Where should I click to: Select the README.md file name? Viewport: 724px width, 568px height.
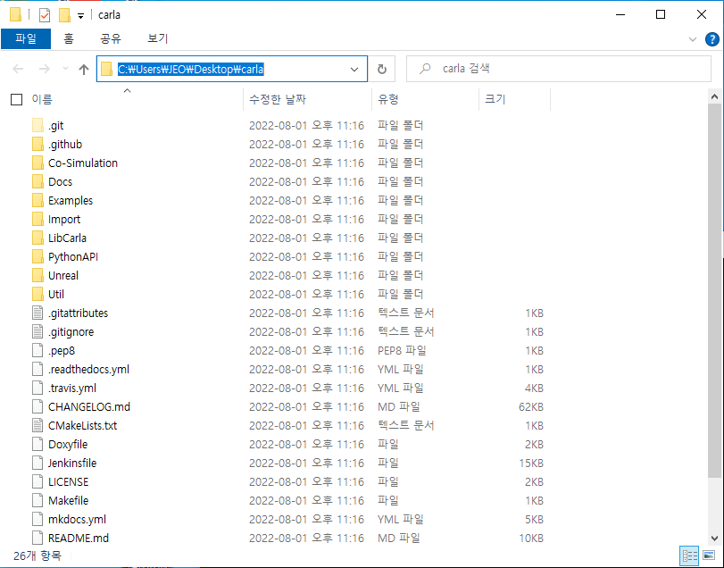click(79, 538)
